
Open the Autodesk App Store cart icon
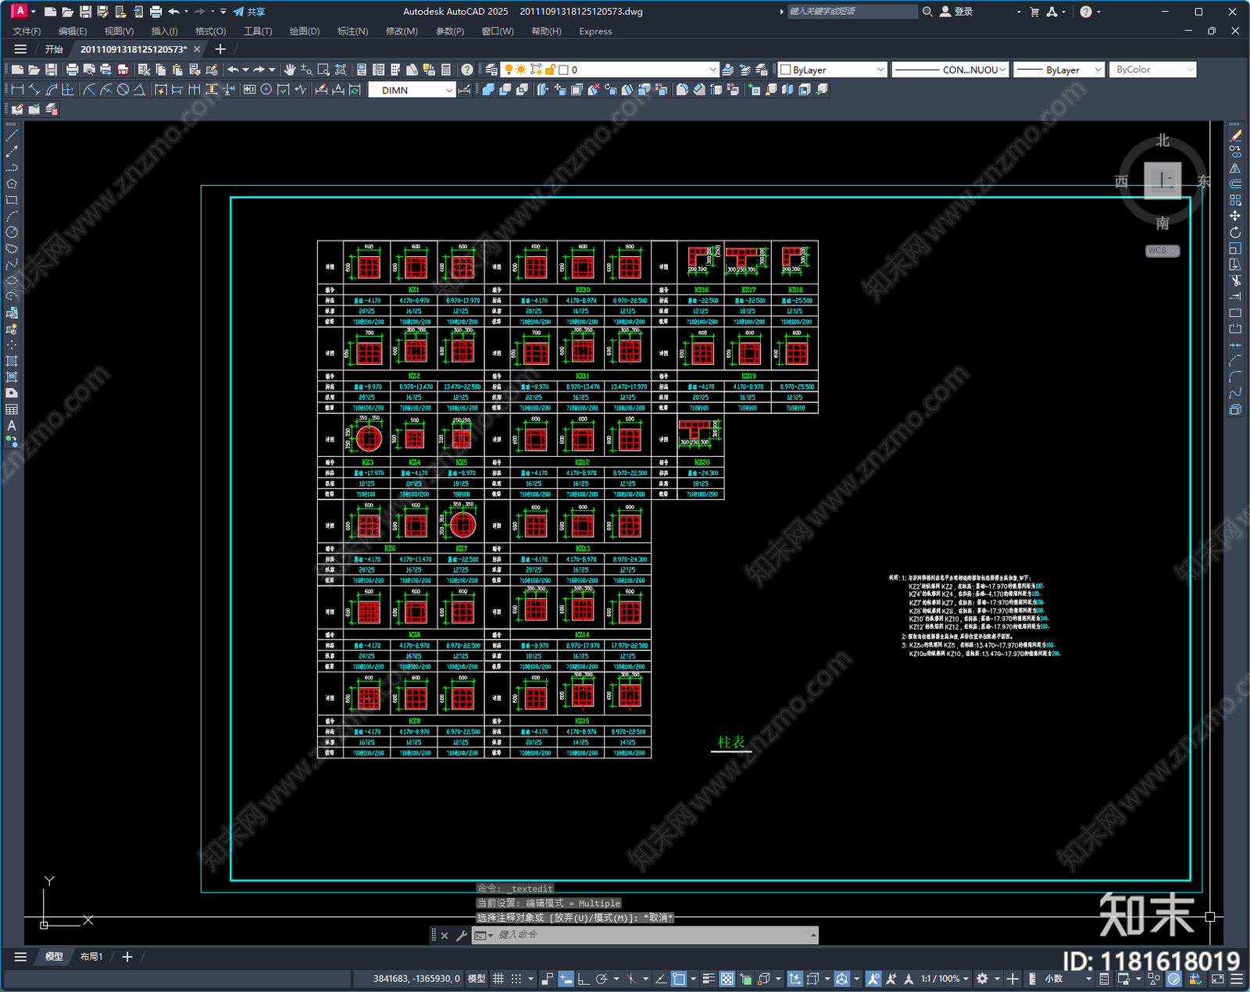1034,12
